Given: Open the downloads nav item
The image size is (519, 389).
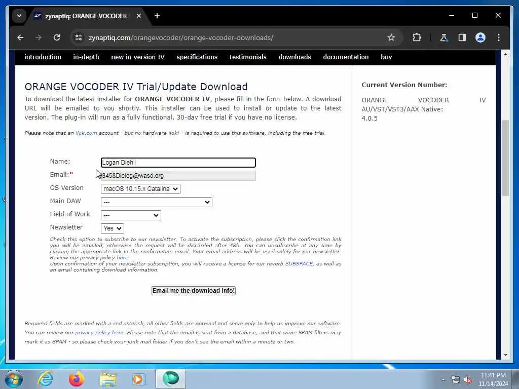Looking at the screenshot, I should point(294,57).
